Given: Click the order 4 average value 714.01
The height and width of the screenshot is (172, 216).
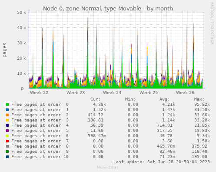Looking at the screenshot, I should tap(165, 125).
